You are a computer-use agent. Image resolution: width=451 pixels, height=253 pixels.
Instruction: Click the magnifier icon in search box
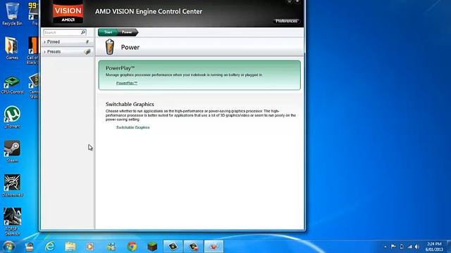point(83,32)
